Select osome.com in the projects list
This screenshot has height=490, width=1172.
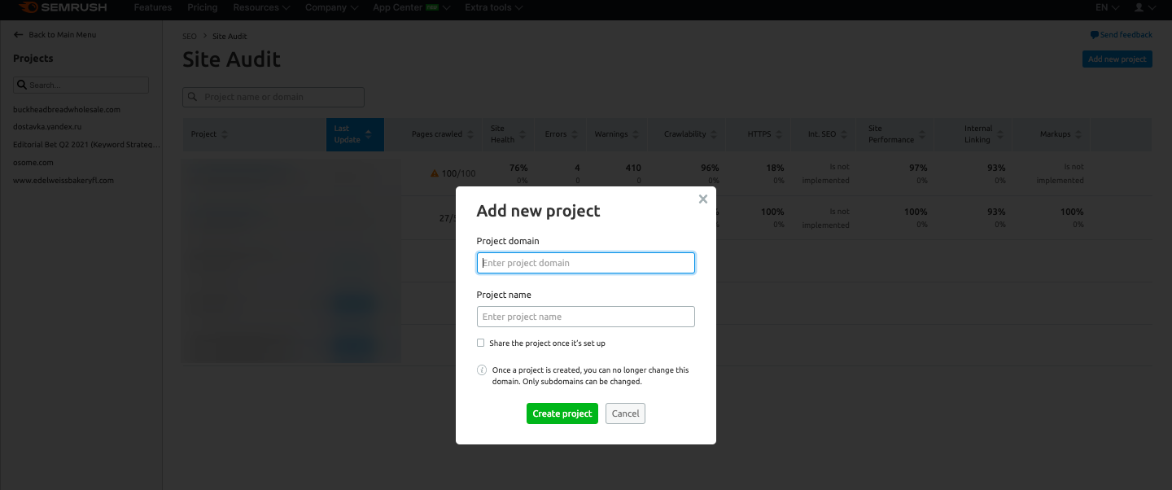[x=33, y=163]
